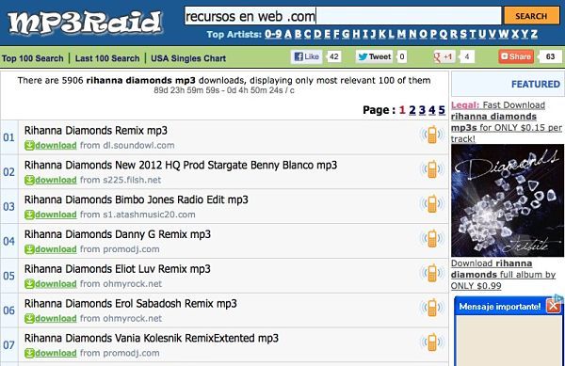
Task: Click the MP3Raid logo
Action: click(85, 23)
